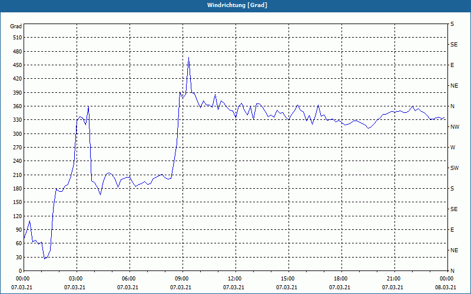The image size is (471, 294).
Task: Click the "E" compass label level with 90
Action: pos(452,230)
